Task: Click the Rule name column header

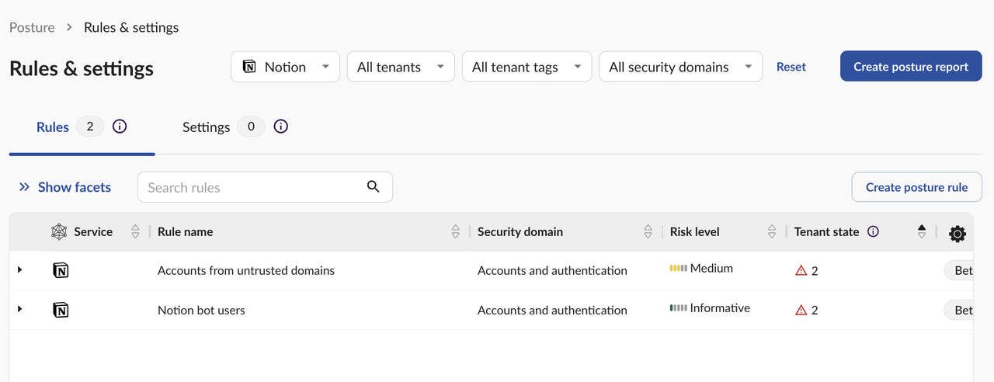Action: coord(185,231)
